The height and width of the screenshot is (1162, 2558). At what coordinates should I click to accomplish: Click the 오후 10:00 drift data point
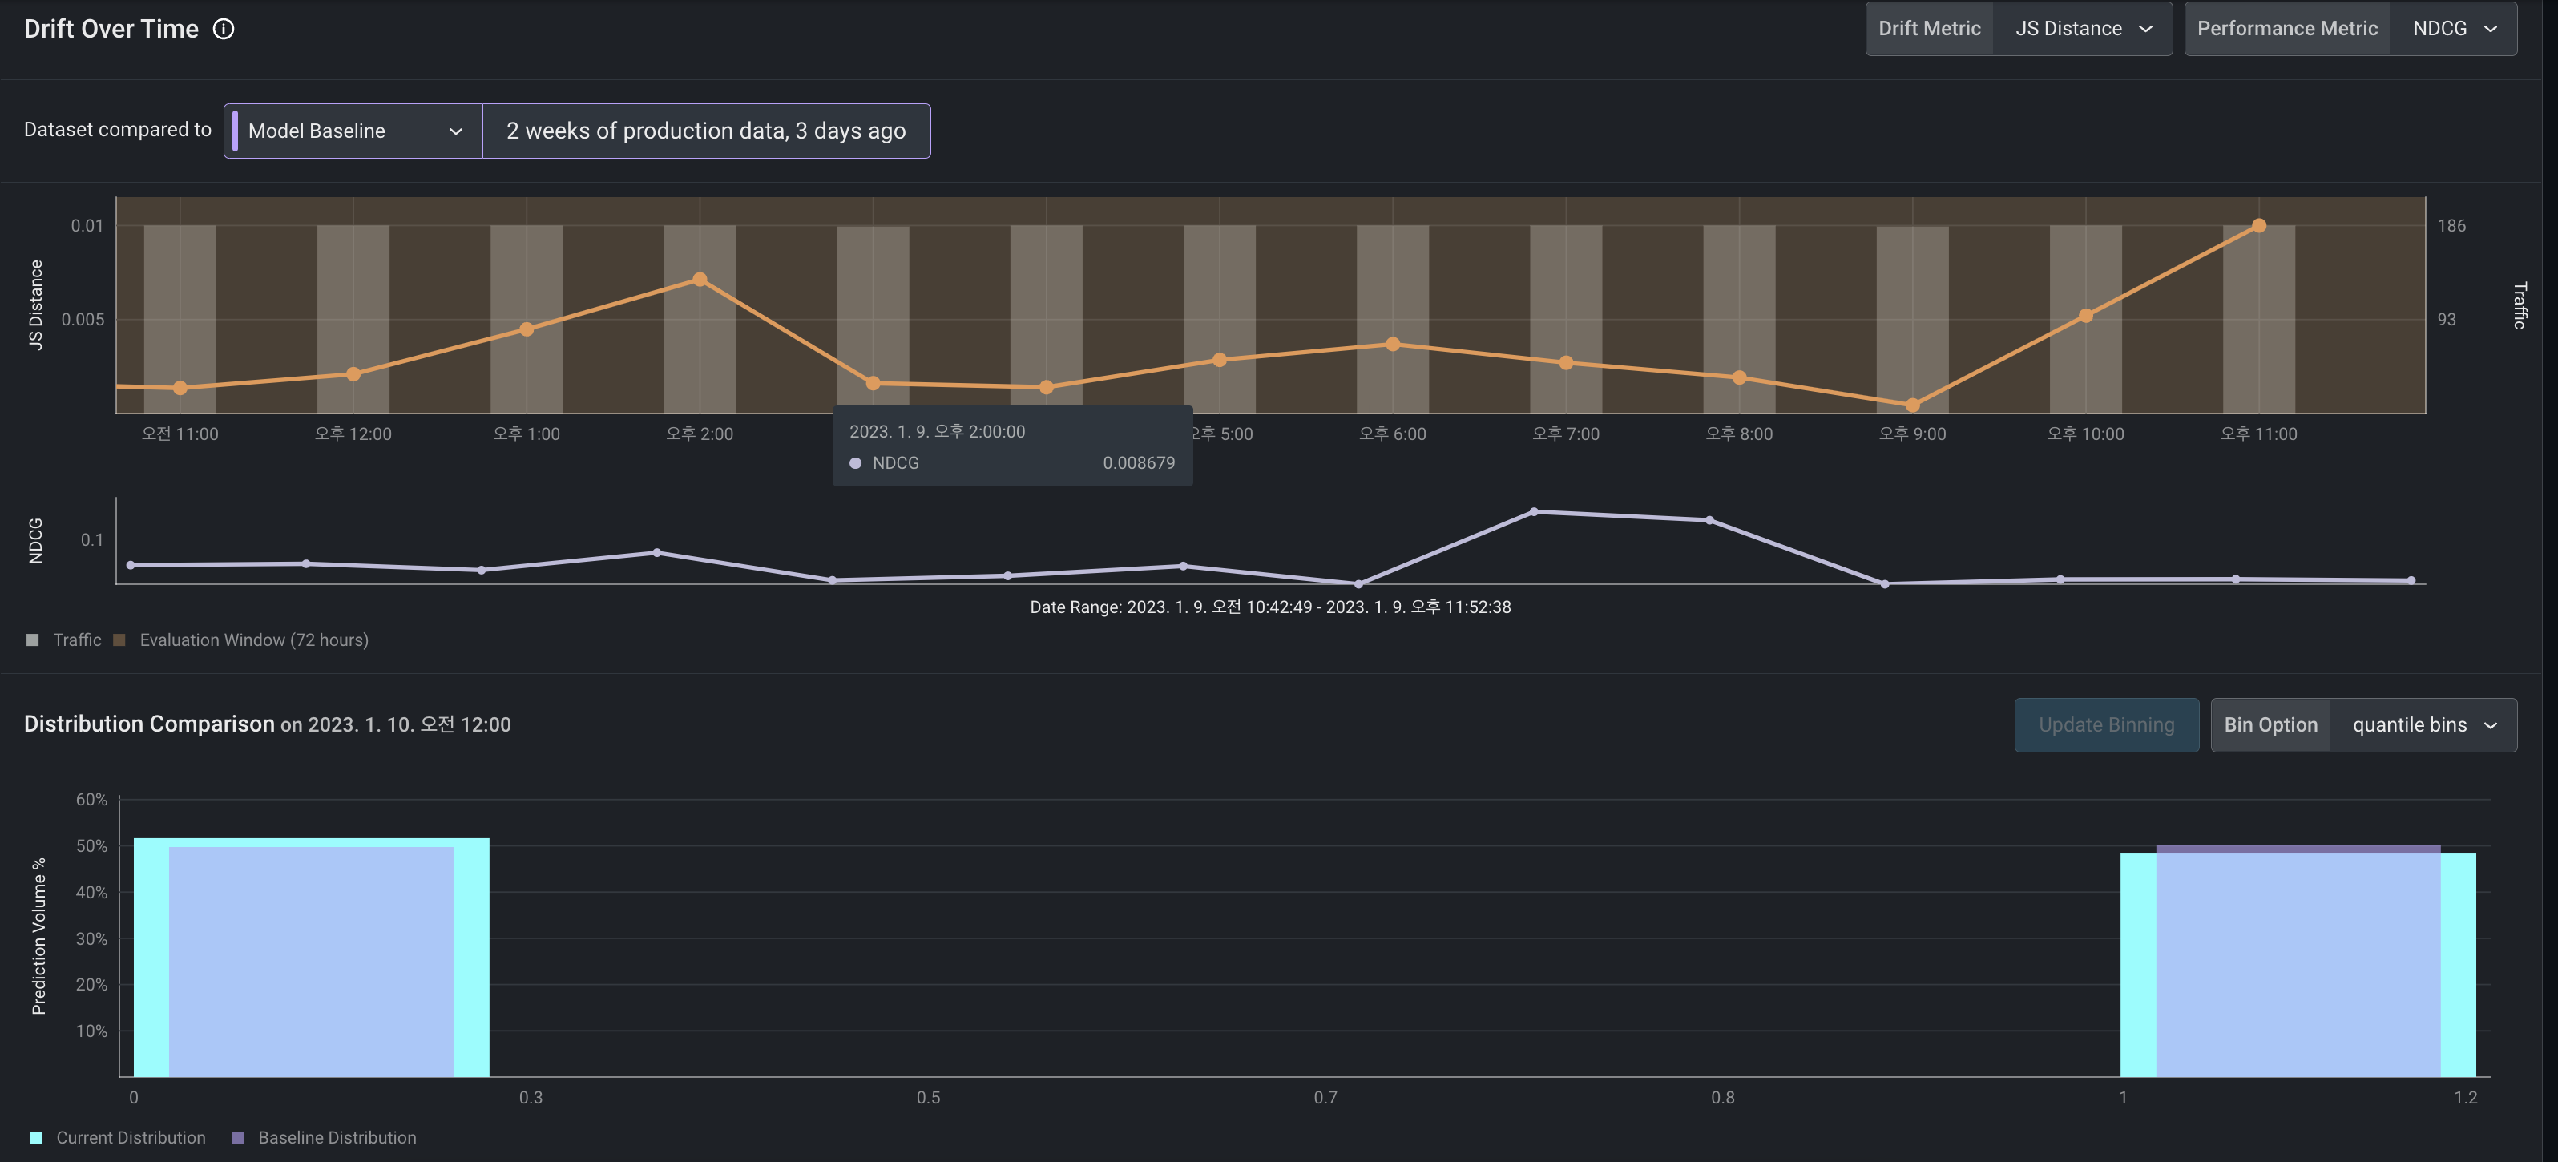point(2085,316)
